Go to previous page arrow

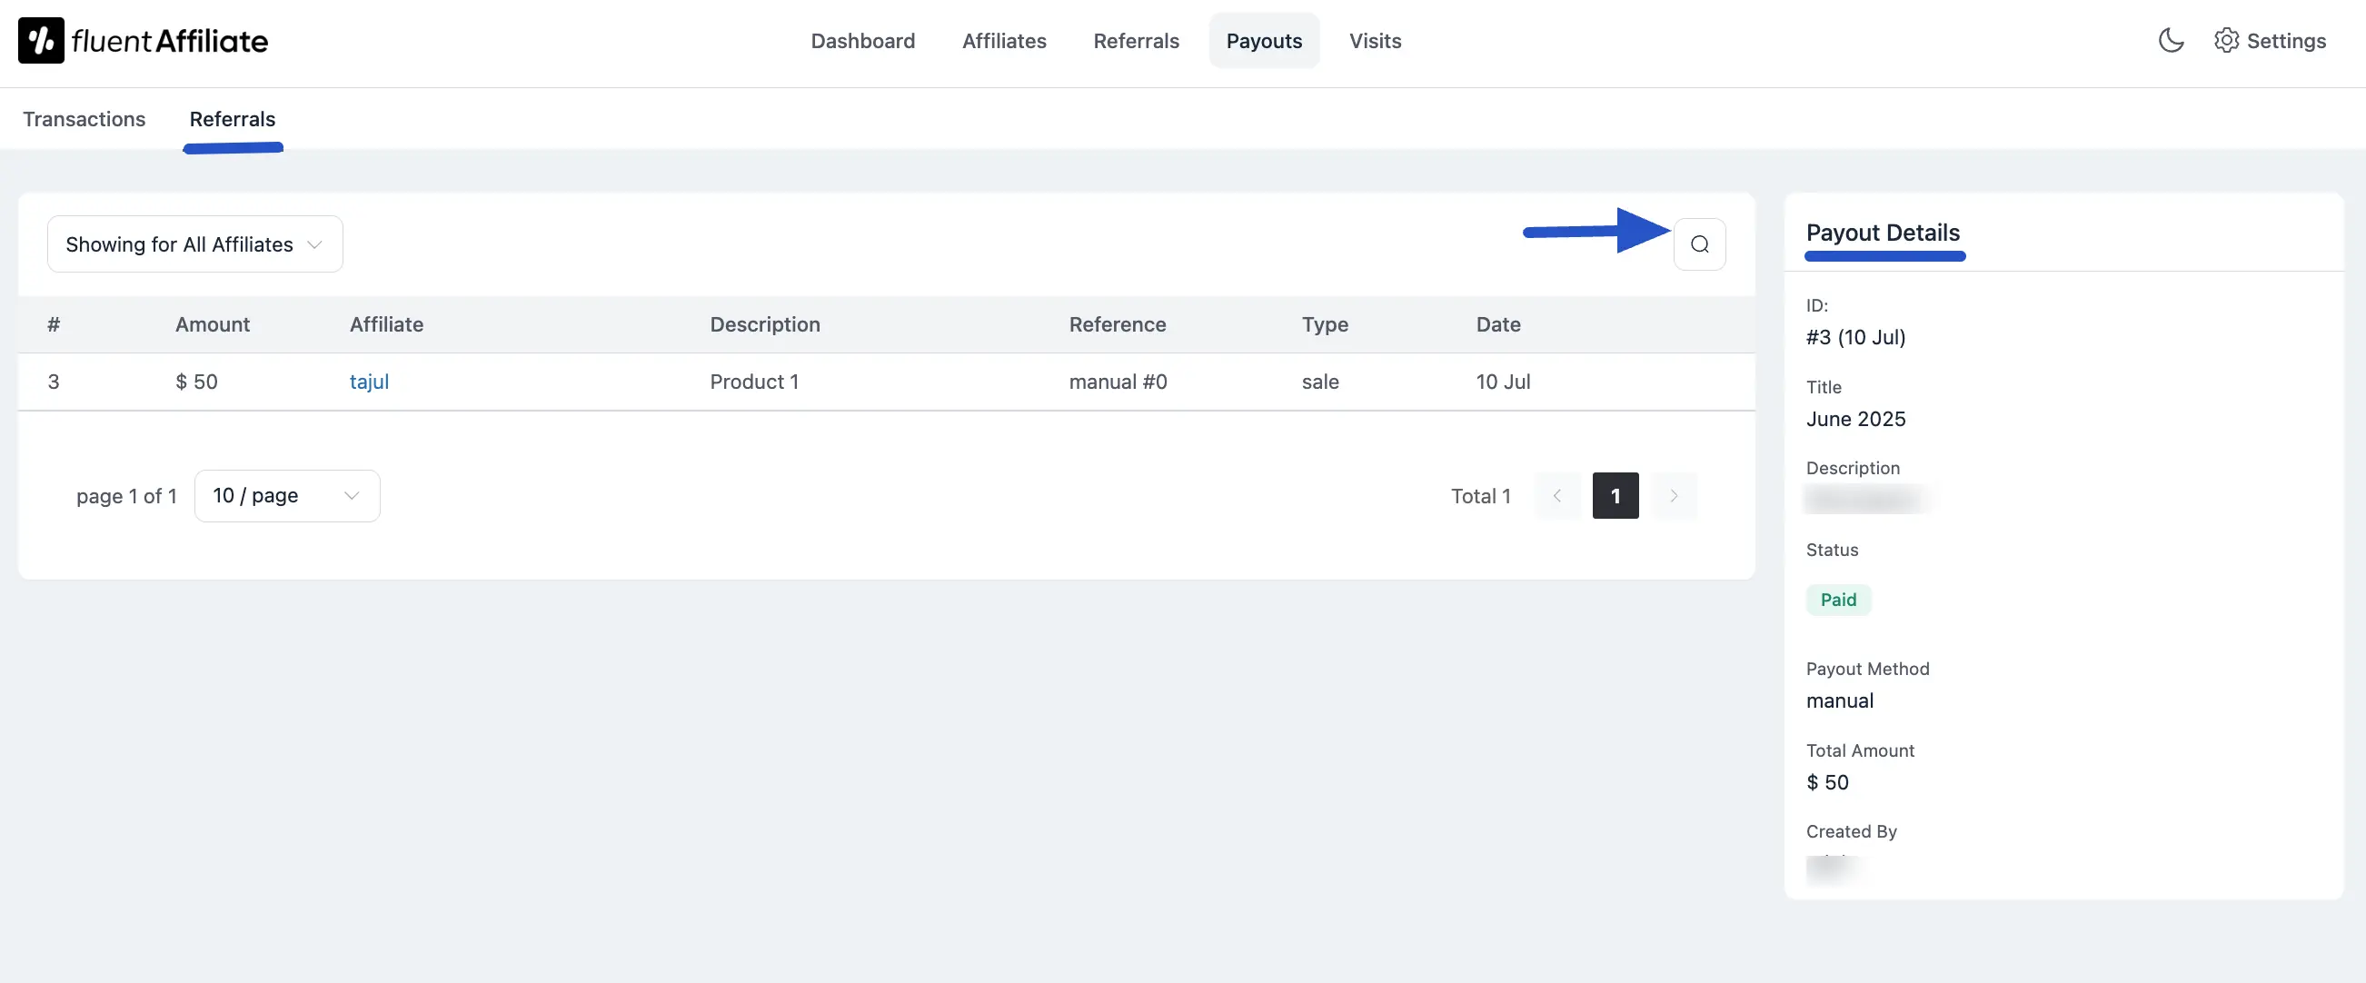[x=1556, y=496]
